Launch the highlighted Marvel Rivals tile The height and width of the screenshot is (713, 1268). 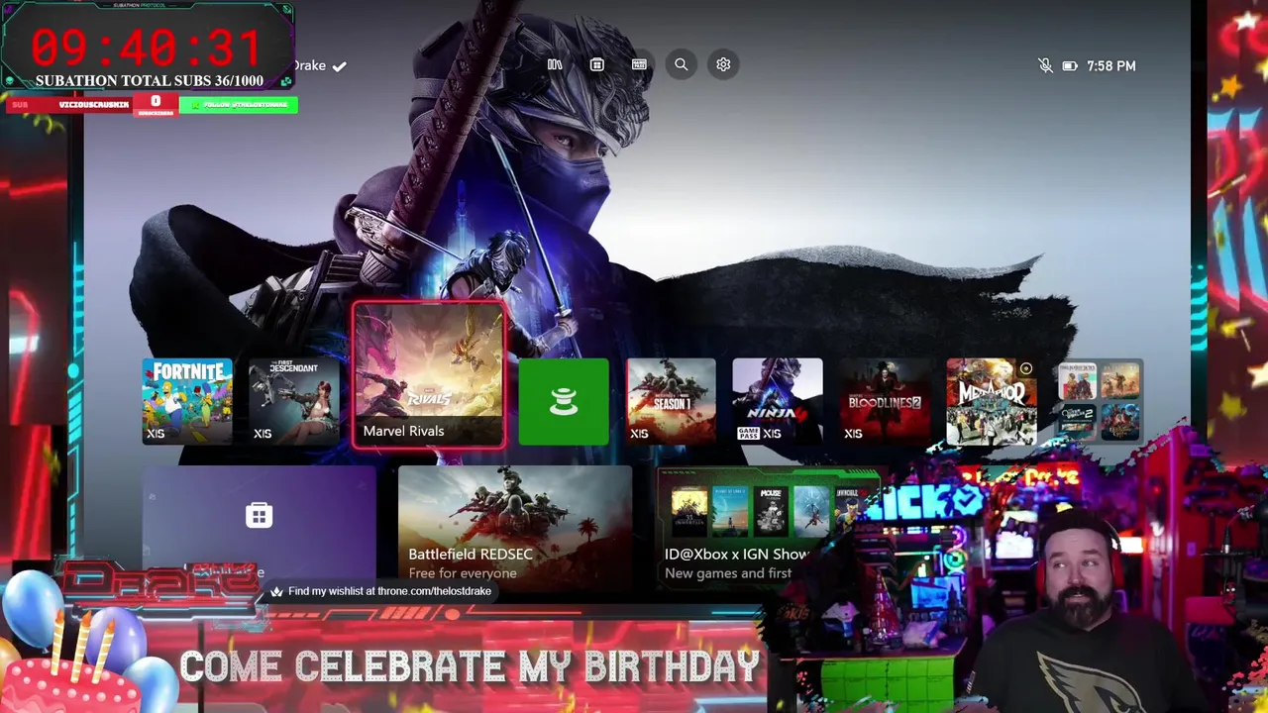click(429, 375)
